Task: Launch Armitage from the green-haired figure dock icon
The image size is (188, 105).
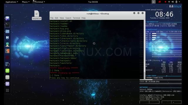Action: tap(7, 44)
